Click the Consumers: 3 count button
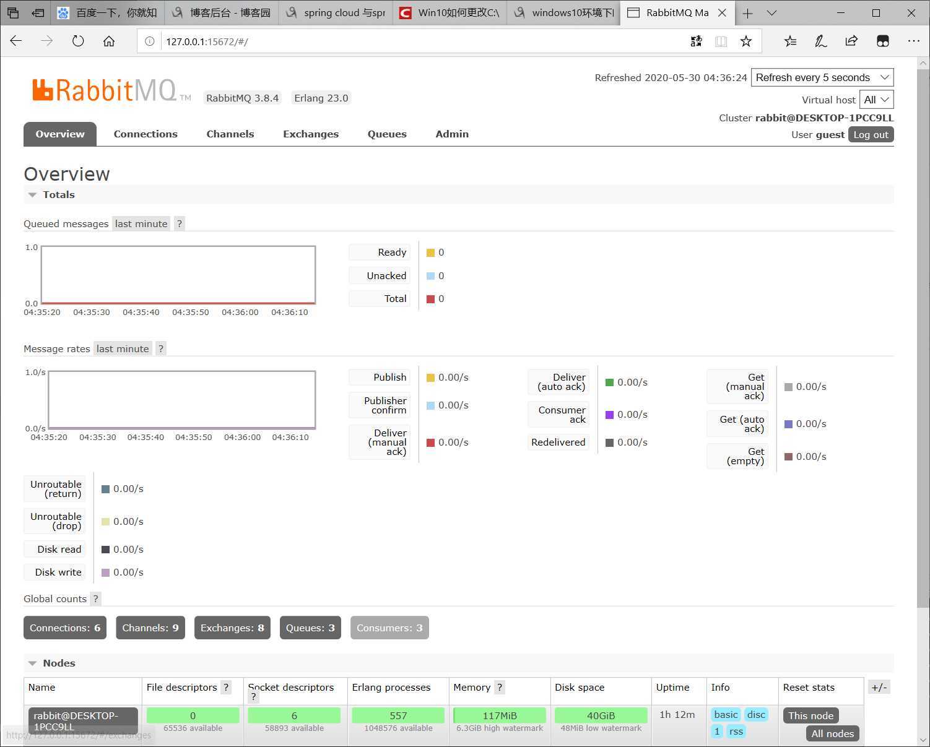The width and height of the screenshot is (930, 747). click(389, 628)
